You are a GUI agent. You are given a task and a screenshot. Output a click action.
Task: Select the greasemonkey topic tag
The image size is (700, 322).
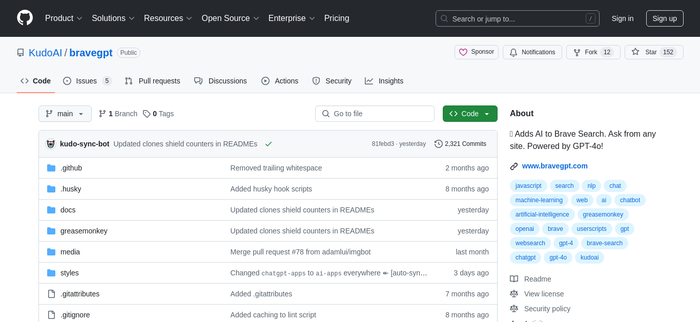click(x=603, y=214)
